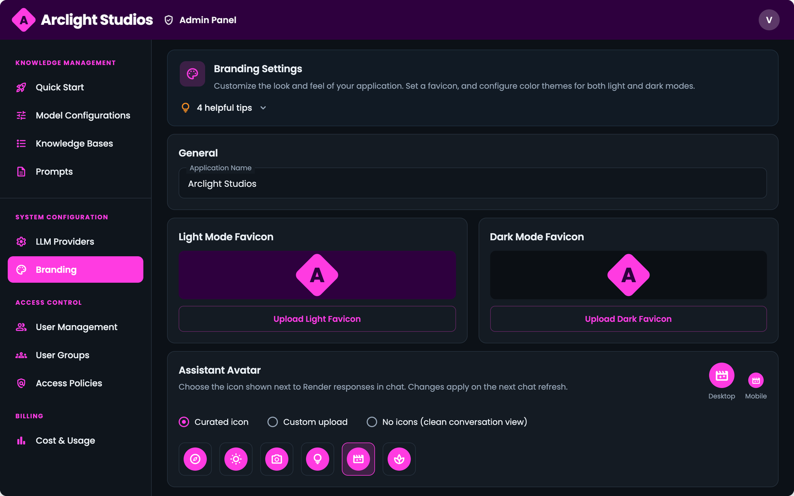Upload a Light Favicon

[317, 319]
